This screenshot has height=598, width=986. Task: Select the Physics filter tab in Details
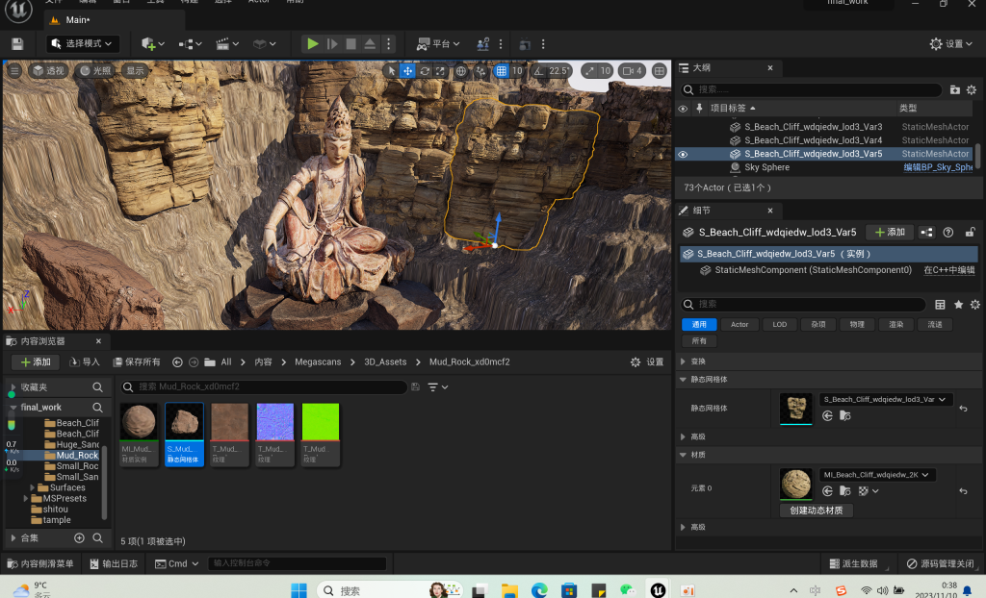(x=857, y=325)
